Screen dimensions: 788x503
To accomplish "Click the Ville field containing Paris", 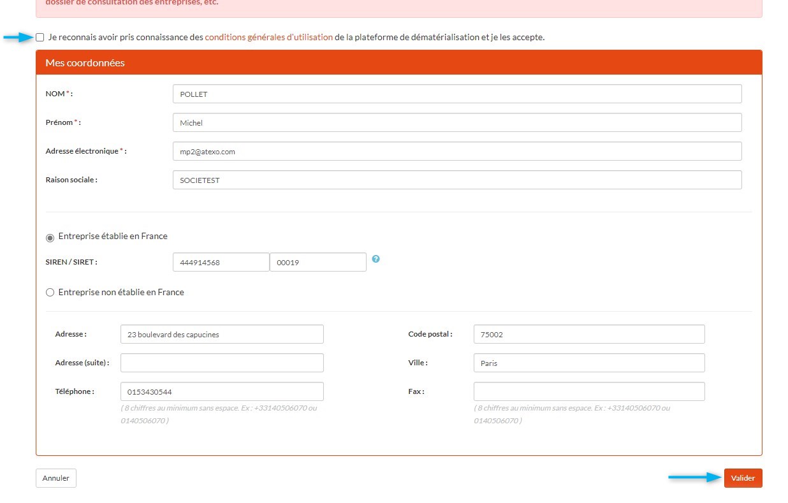I will coord(588,363).
